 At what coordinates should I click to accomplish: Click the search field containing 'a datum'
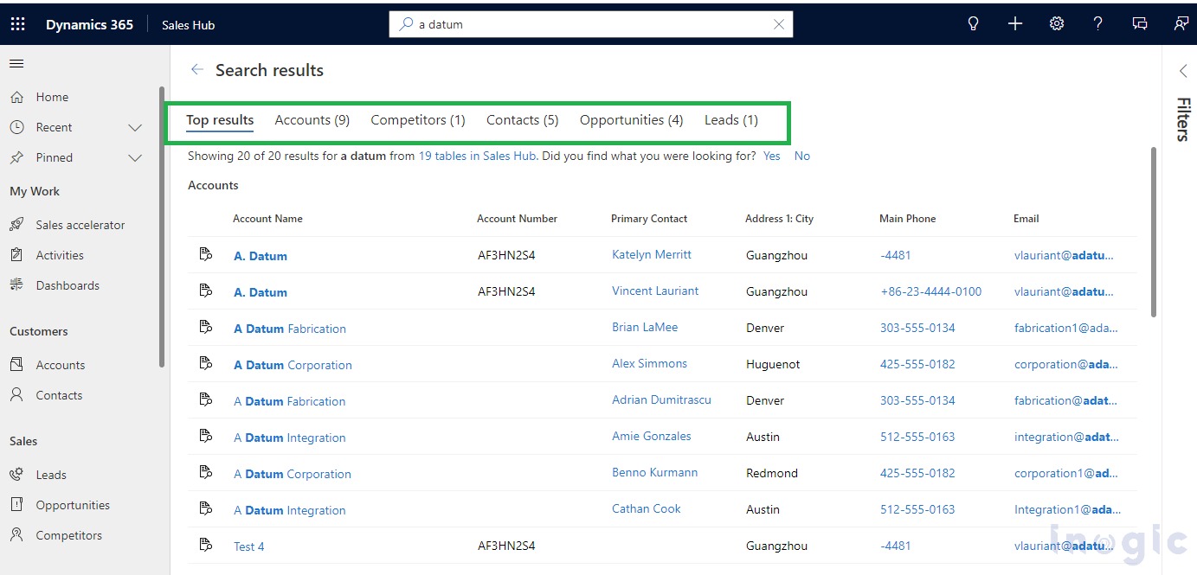(591, 24)
